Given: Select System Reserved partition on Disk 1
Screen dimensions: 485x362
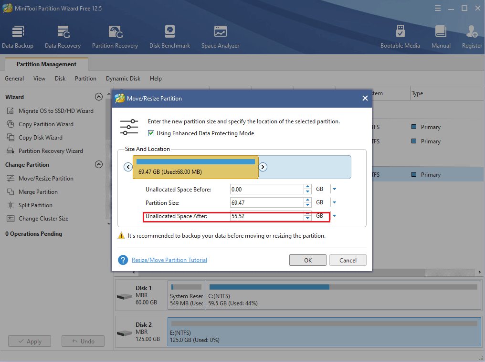Looking at the screenshot, I should [x=186, y=295].
